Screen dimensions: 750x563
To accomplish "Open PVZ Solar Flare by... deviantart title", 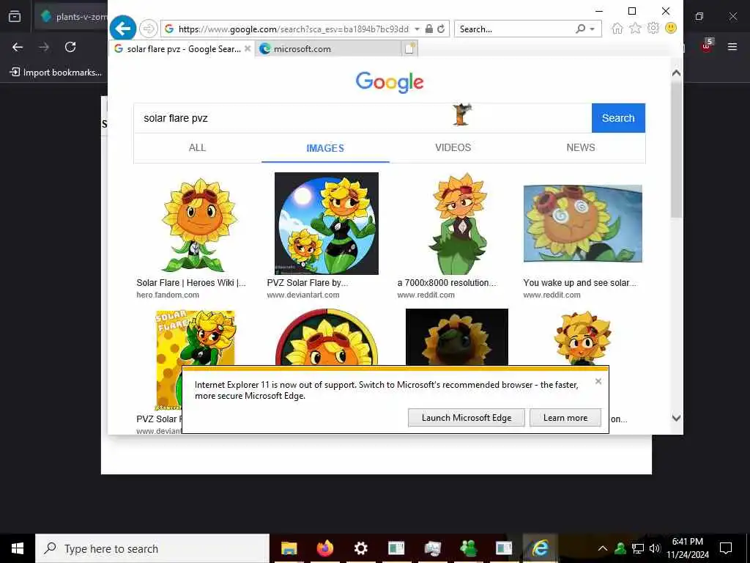I will click(308, 282).
